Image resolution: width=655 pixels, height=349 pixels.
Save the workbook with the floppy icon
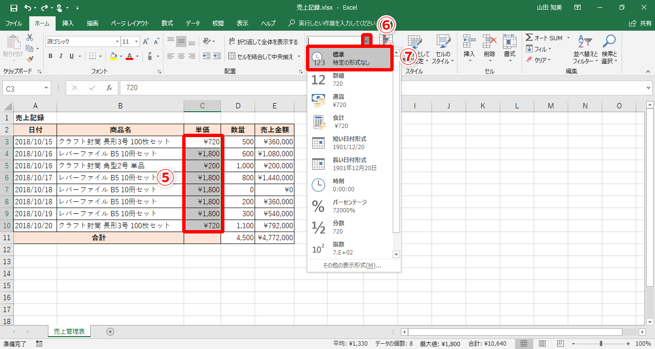(14, 8)
